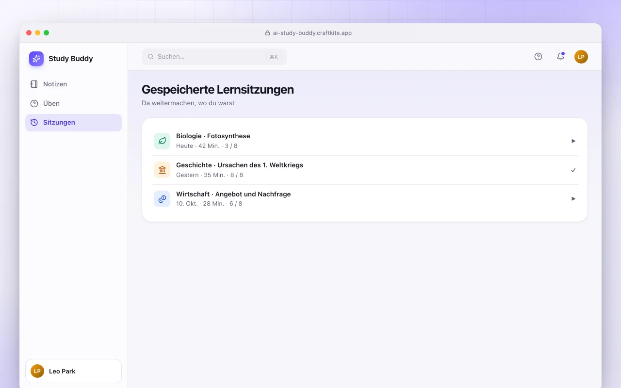Open the LP avatar in top bar
621x388 pixels.
pyautogui.click(x=581, y=57)
